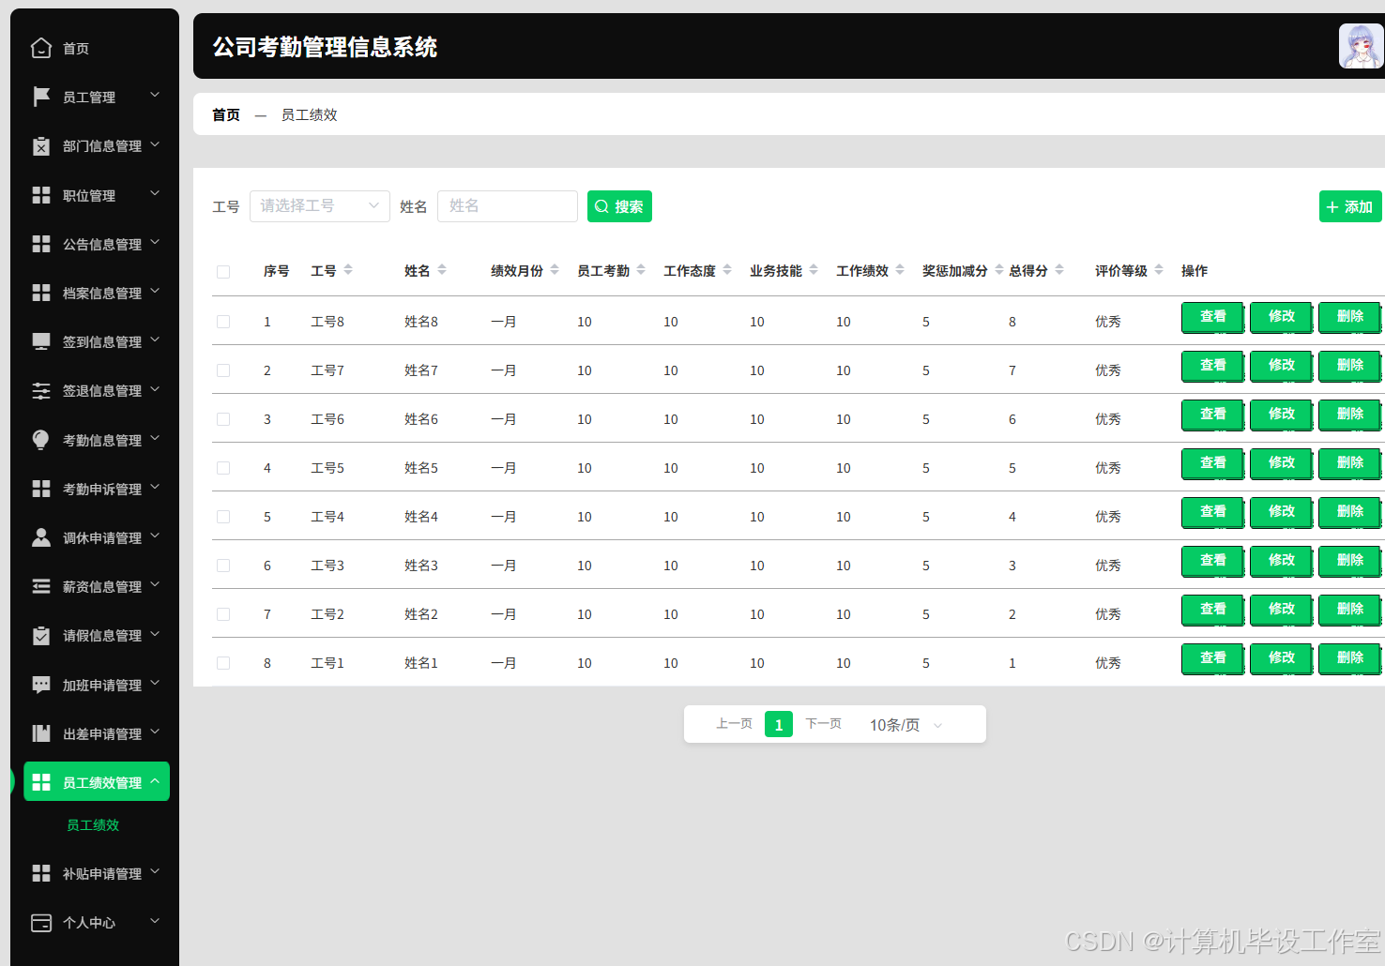Expand 公告信息管理 menu chevron
This screenshot has height=966, width=1385.
pyautogui.click(x=155, y=243)
